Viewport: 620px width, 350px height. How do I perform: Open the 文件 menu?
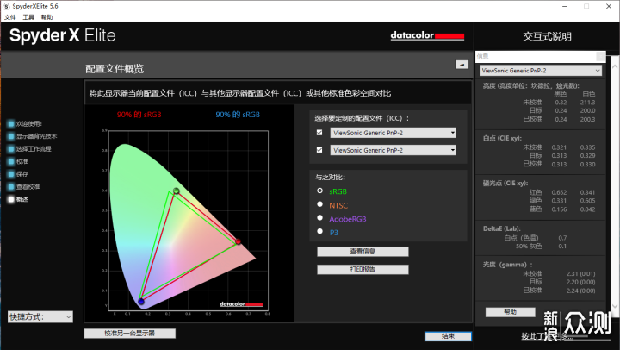tap(9, 17)
